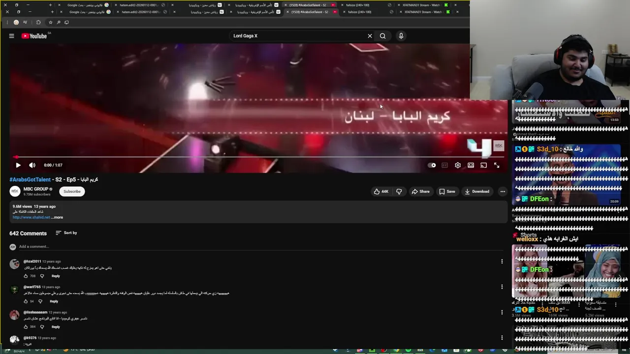
Task: Download the video
Action: pos(477,191)
